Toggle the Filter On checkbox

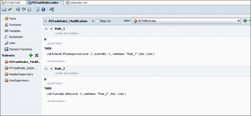click(x=97, y=21)
